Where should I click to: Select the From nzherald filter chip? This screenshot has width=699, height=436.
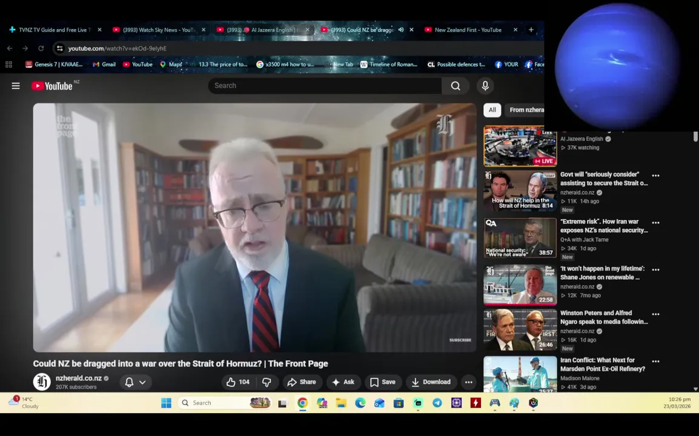click(x=525, y=110)
